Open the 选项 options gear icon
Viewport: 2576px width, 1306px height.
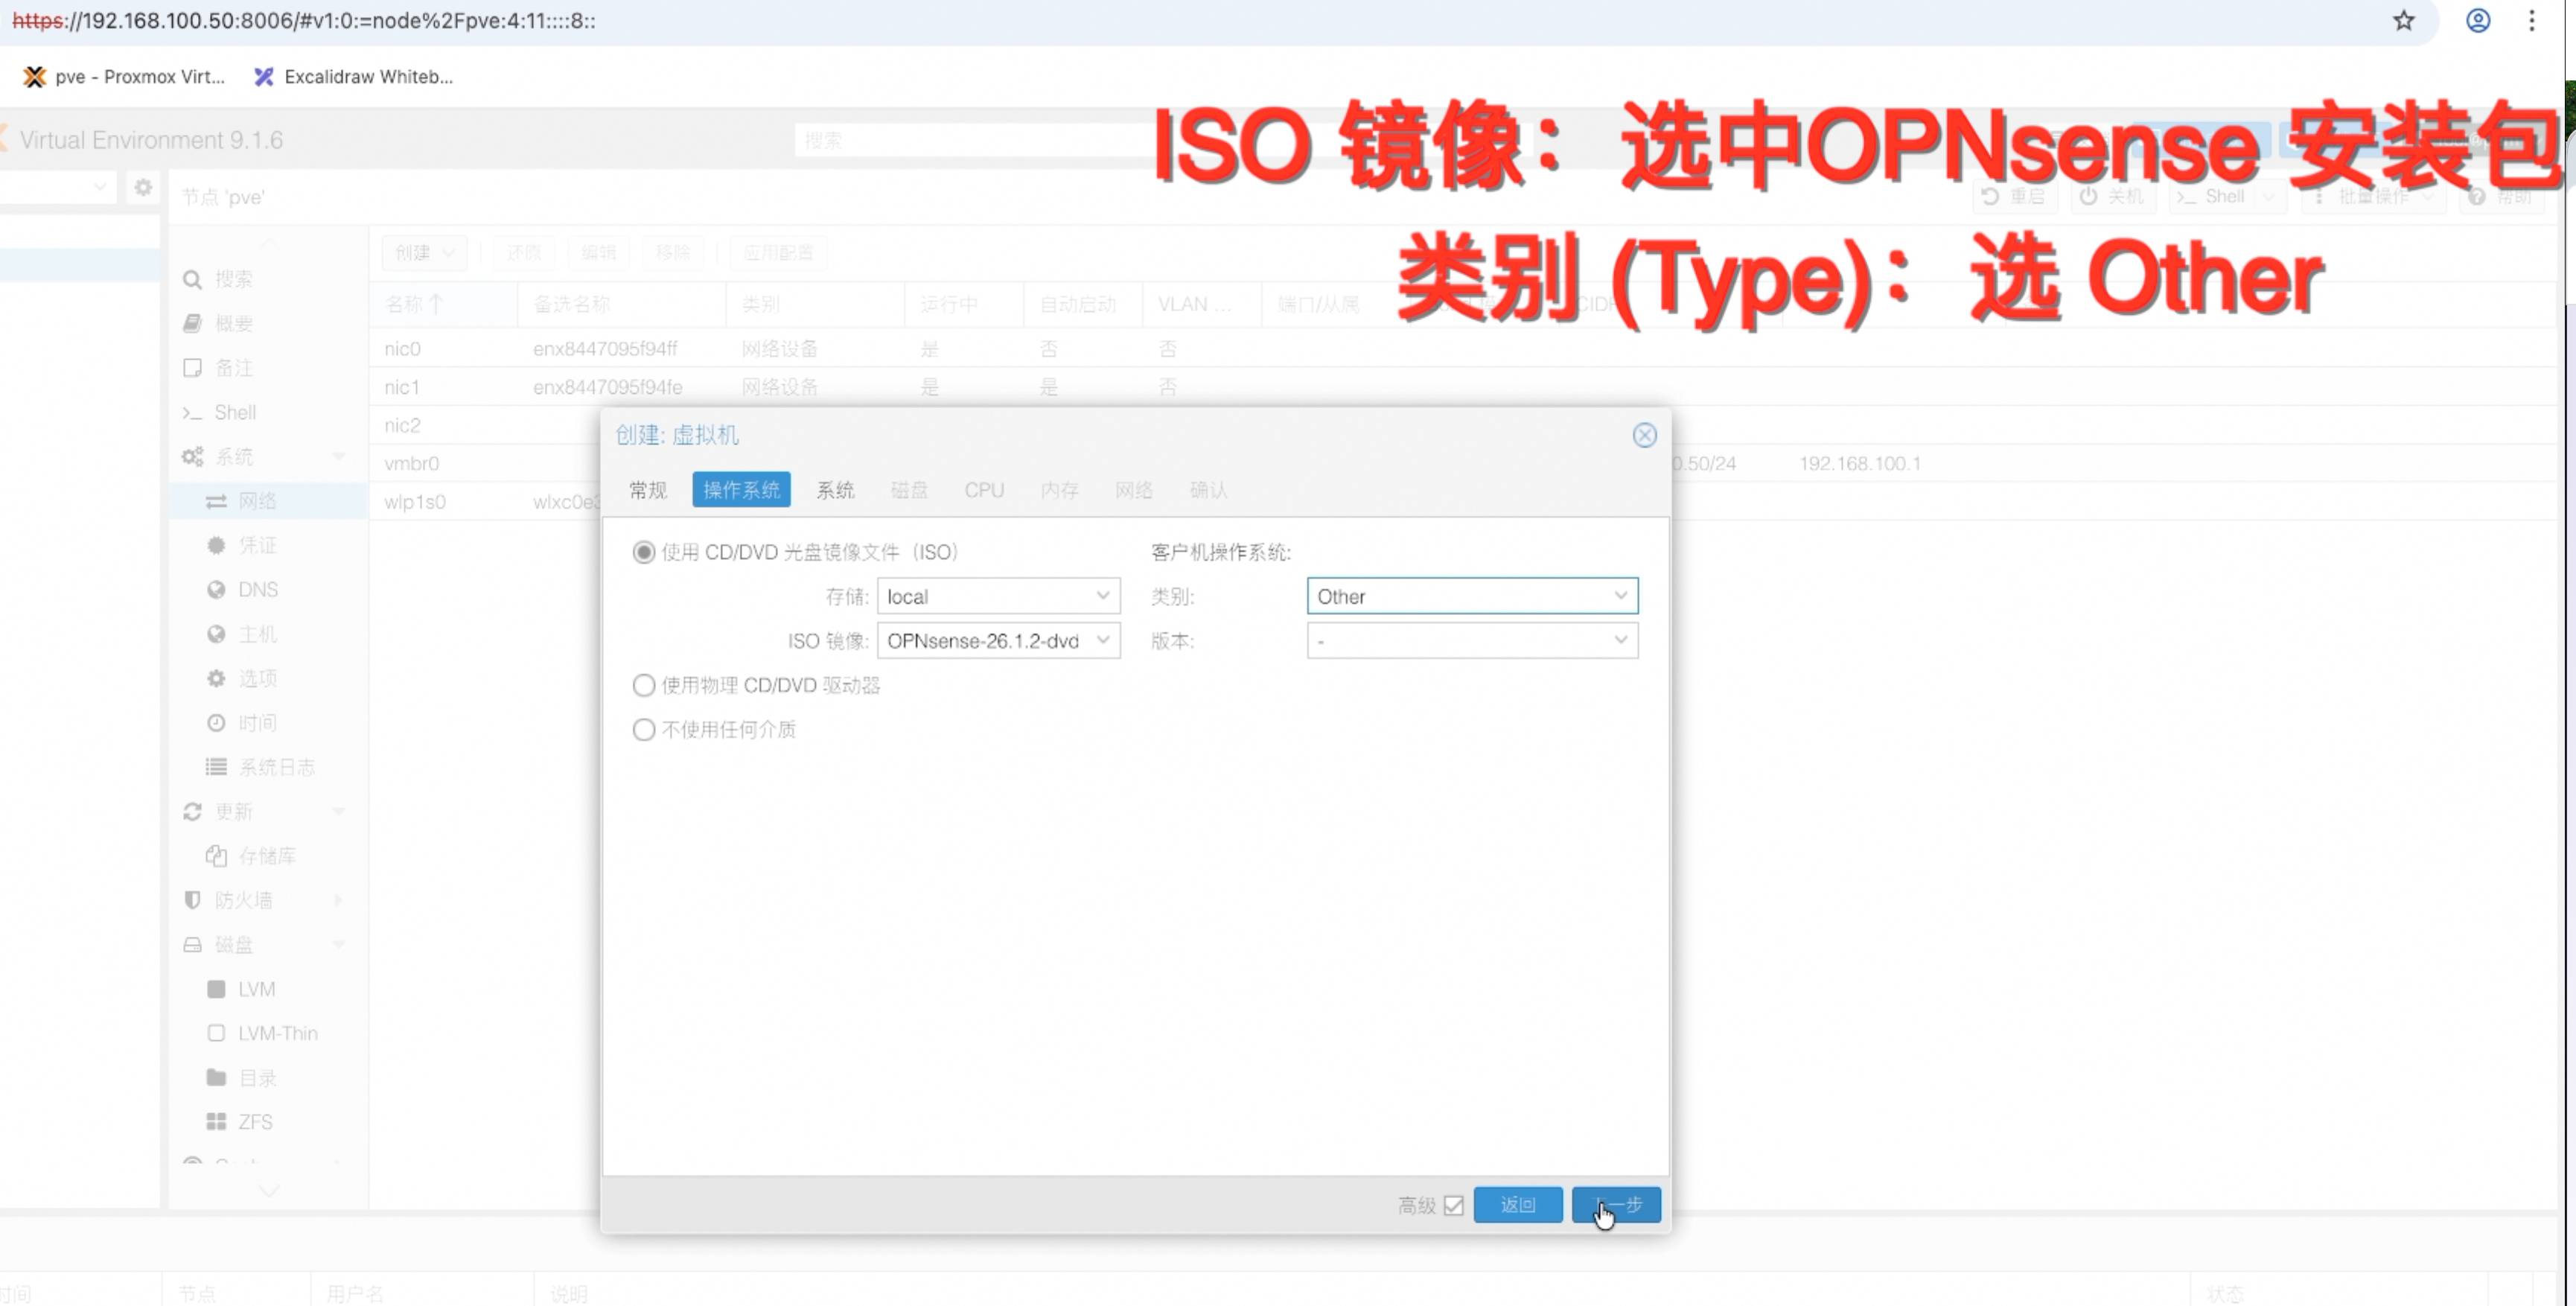coord(216,678)
